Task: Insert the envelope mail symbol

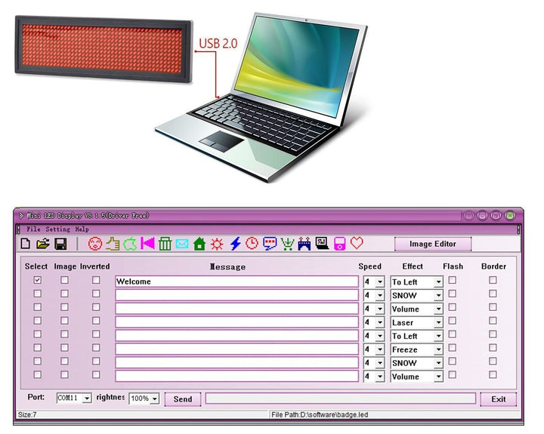Action: [x=182, y=244]
